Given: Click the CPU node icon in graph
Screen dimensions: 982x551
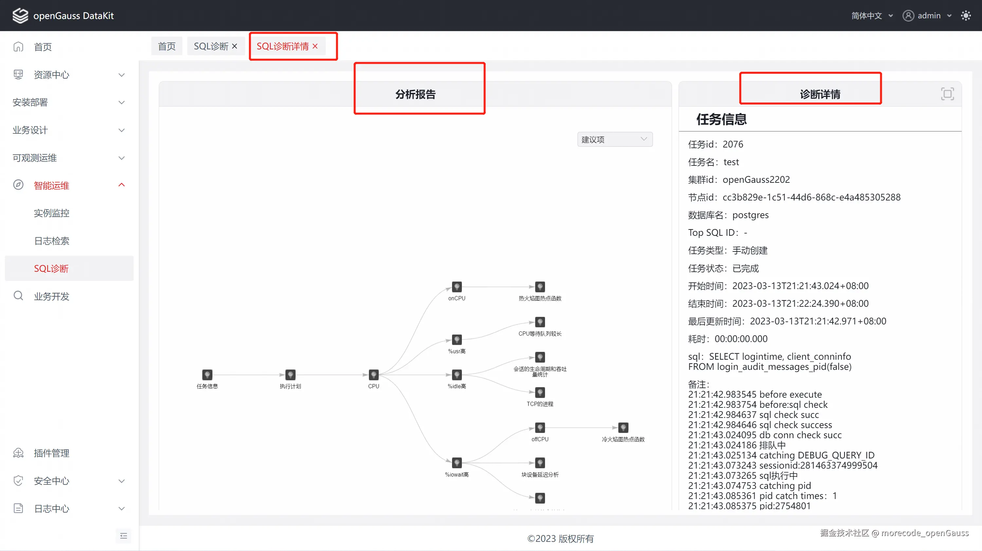Looking at the screenshot, I should point(373,374).
